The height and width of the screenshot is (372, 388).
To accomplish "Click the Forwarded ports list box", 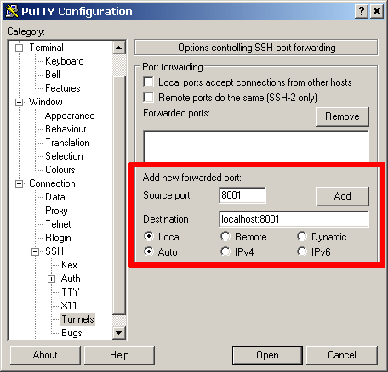I will (256, 146).
